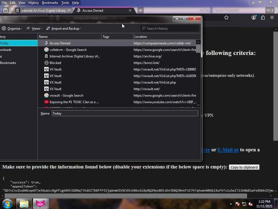Click the VX Vault ViriList.php entry icon
This screenshot has width=278, height=209.
46,82
